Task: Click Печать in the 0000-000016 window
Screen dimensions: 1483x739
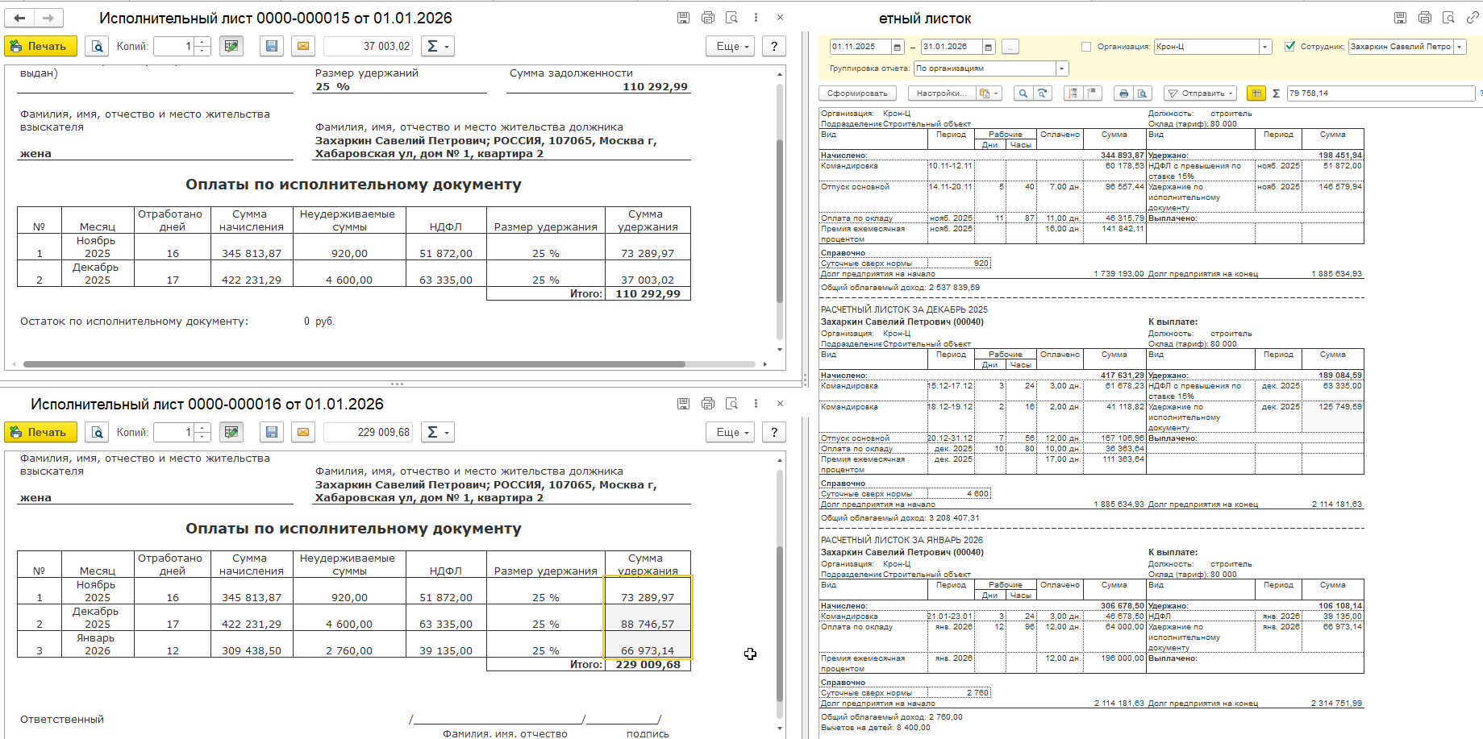Action: tap(40, 432)
